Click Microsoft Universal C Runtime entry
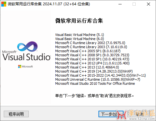Image resolution: width=156 pixels, height=121 pixels. (98, 79)
